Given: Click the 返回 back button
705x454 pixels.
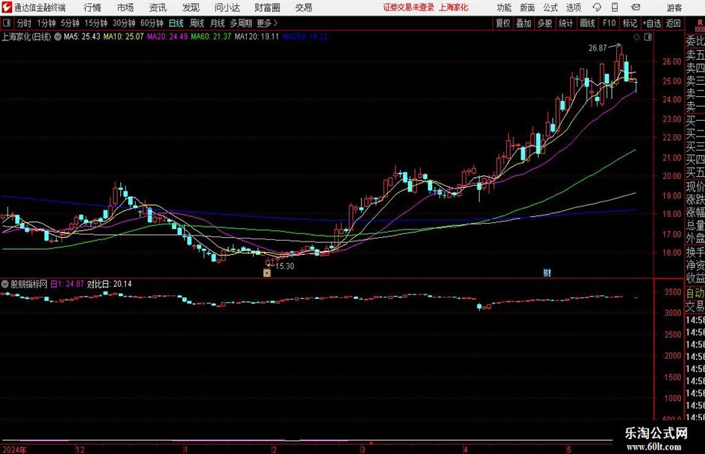Looking at the screenshot, I should [x=673, y=23].
